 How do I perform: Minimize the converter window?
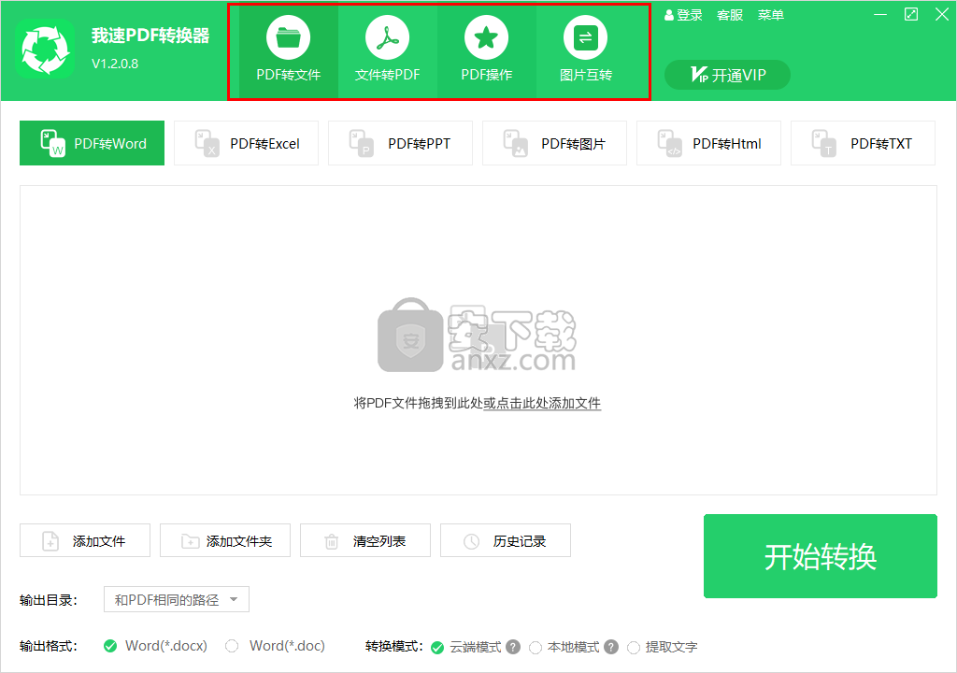click(880, 15)
